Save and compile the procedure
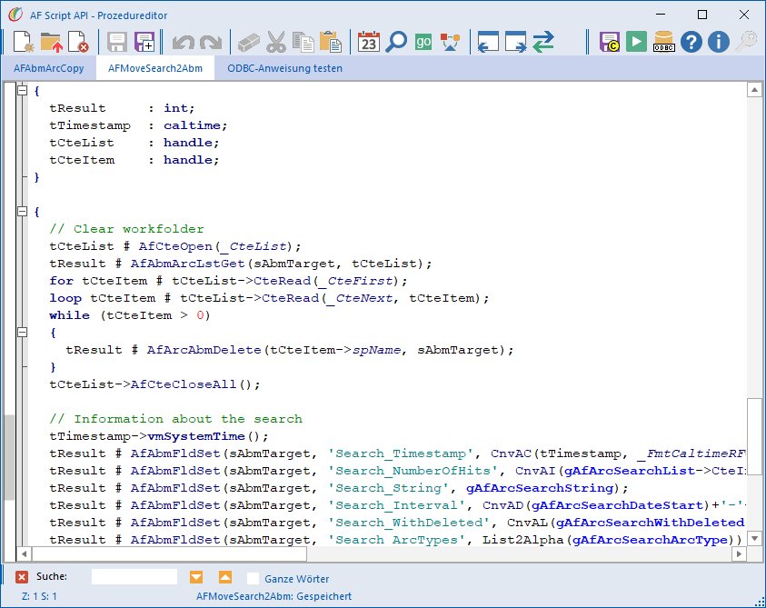This screenshot has height=608, width=766. click(x=609, y=42)
